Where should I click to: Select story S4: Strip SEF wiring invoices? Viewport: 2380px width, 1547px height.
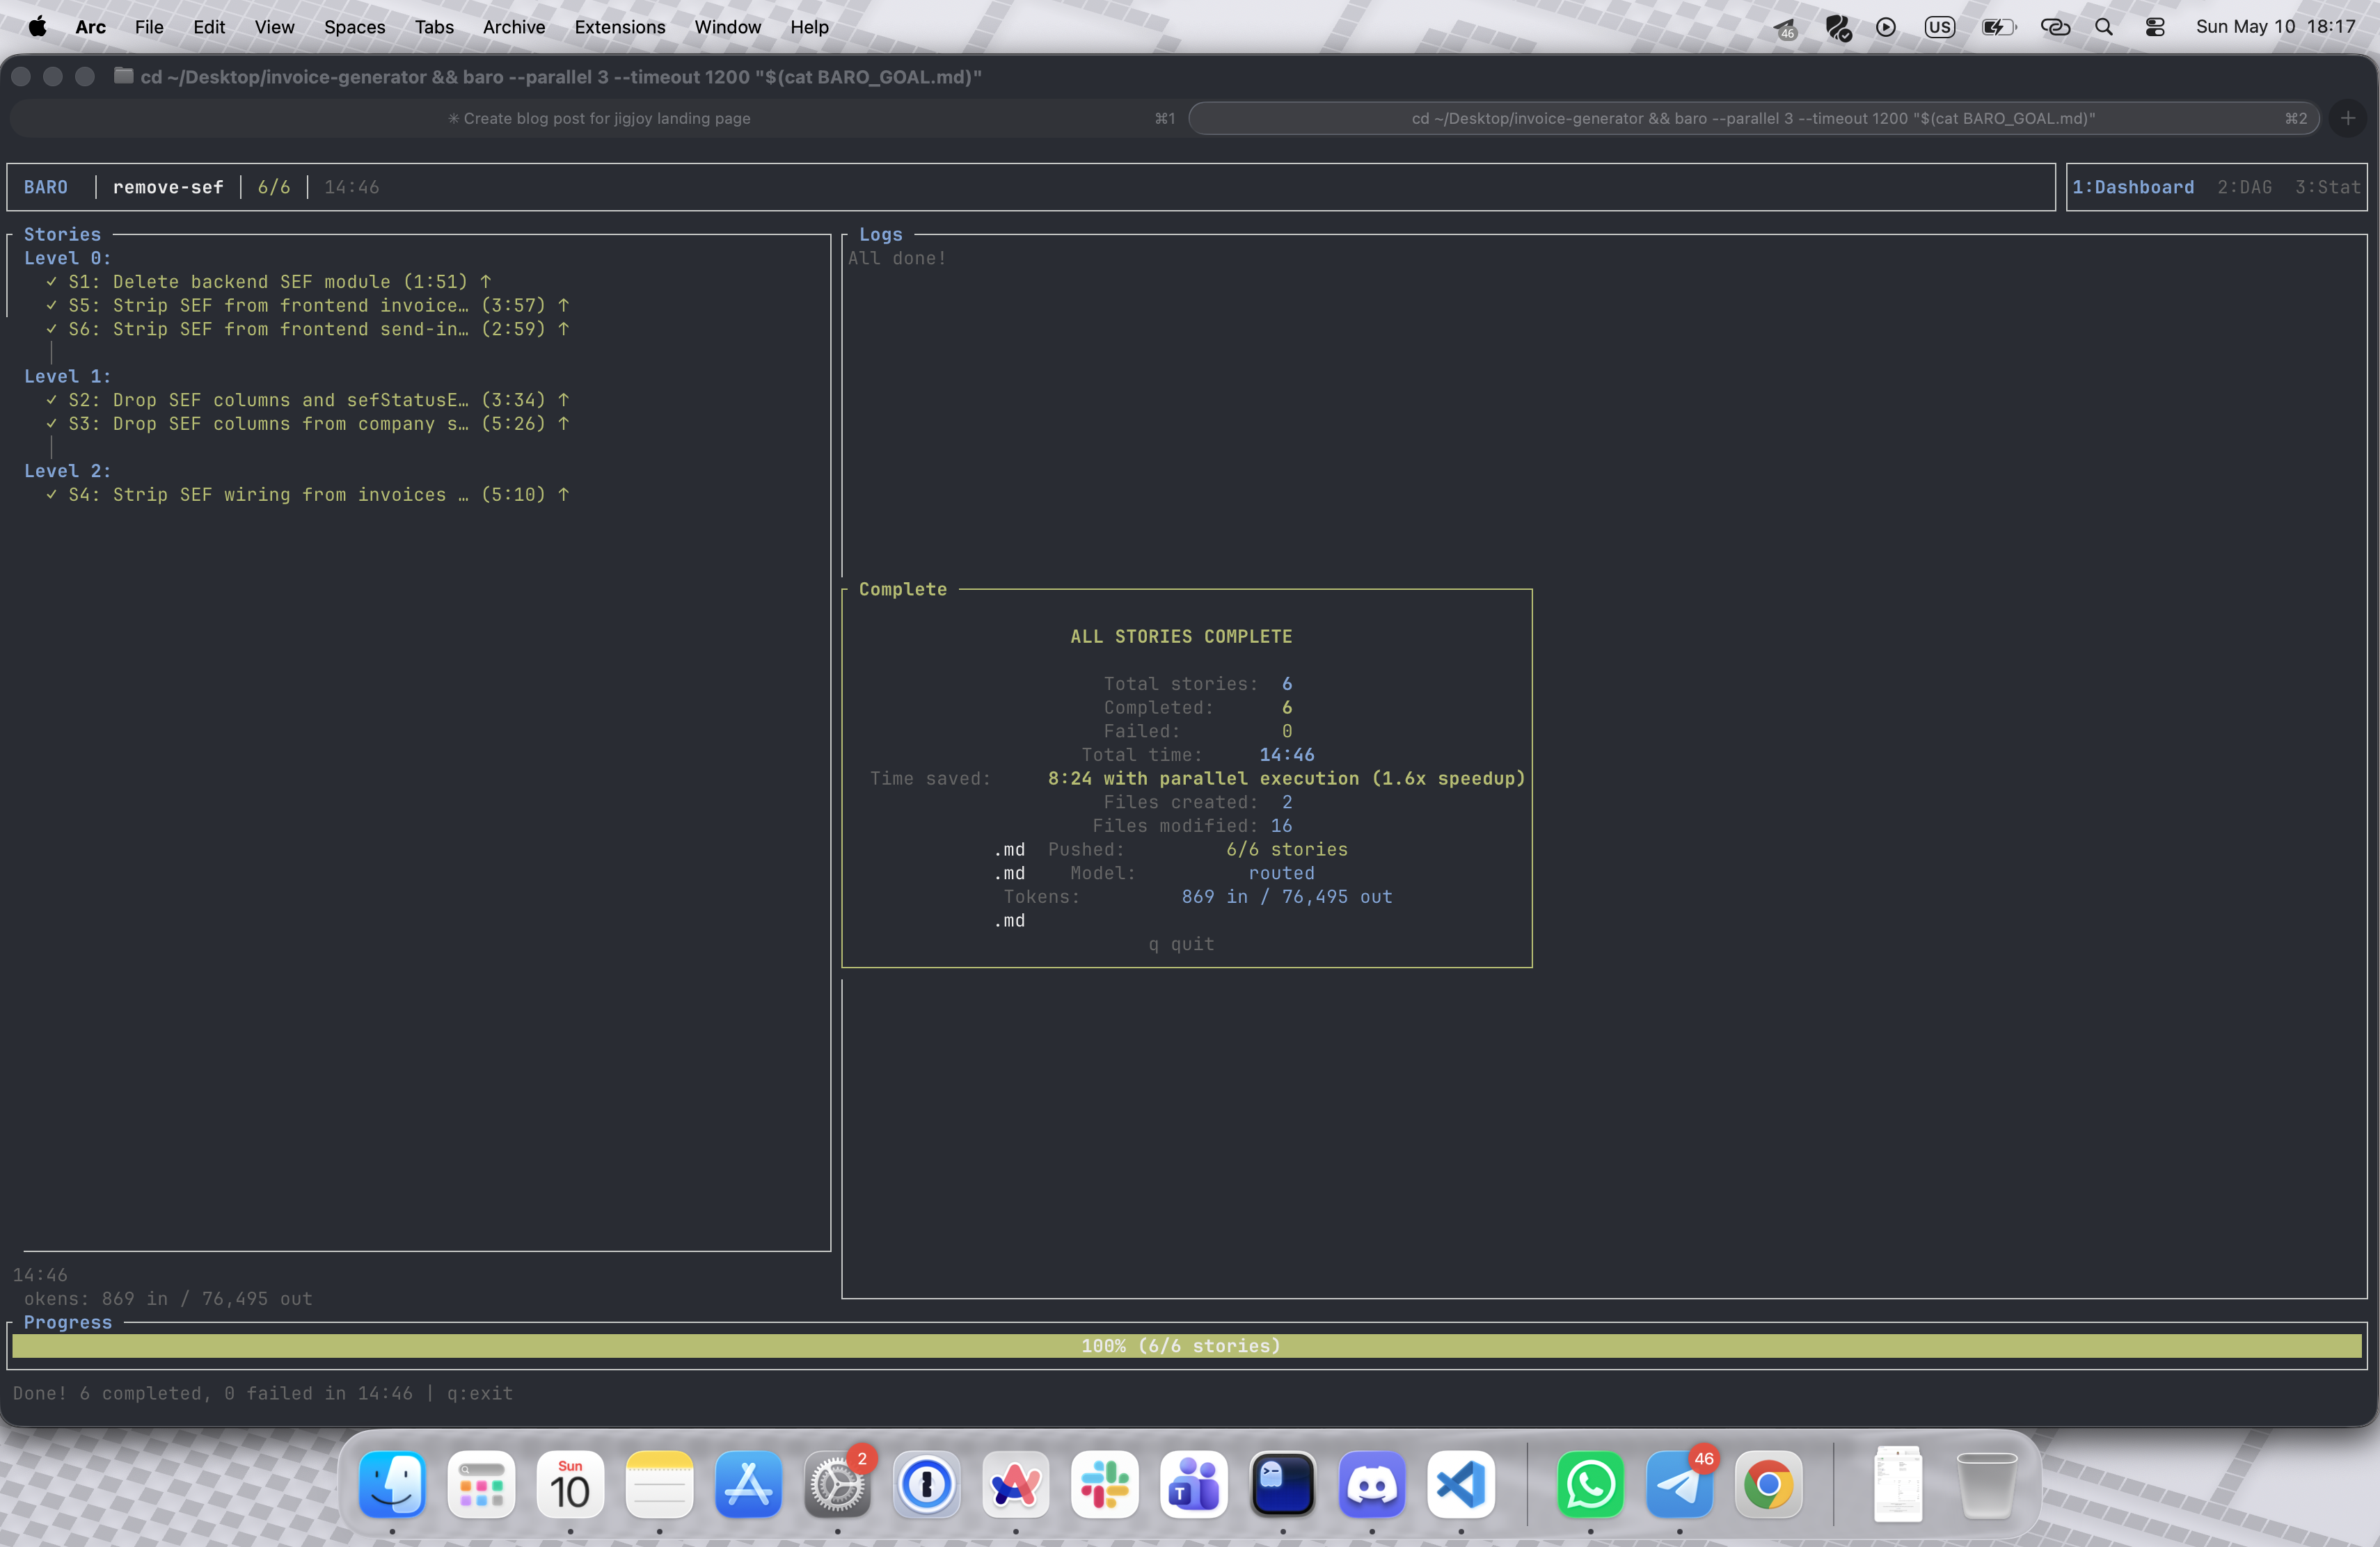307,495
